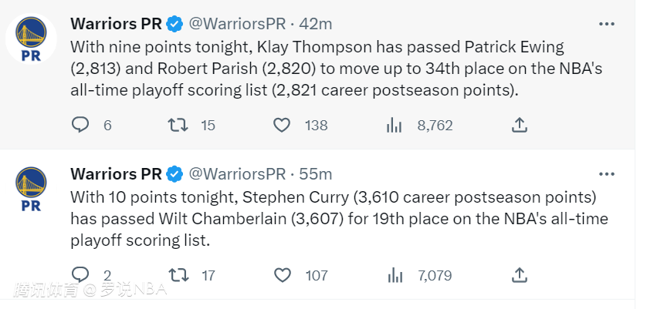Open more options on the 55m tweet
The height and width of the screenshot is (309, 647).
(x=606, y=174)
